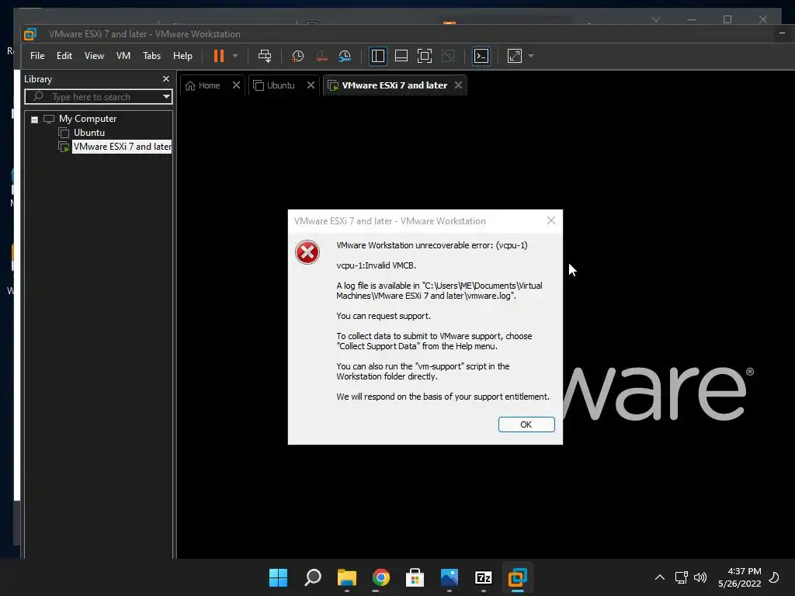Select VMware ESXi 7 and later in library

122,147
